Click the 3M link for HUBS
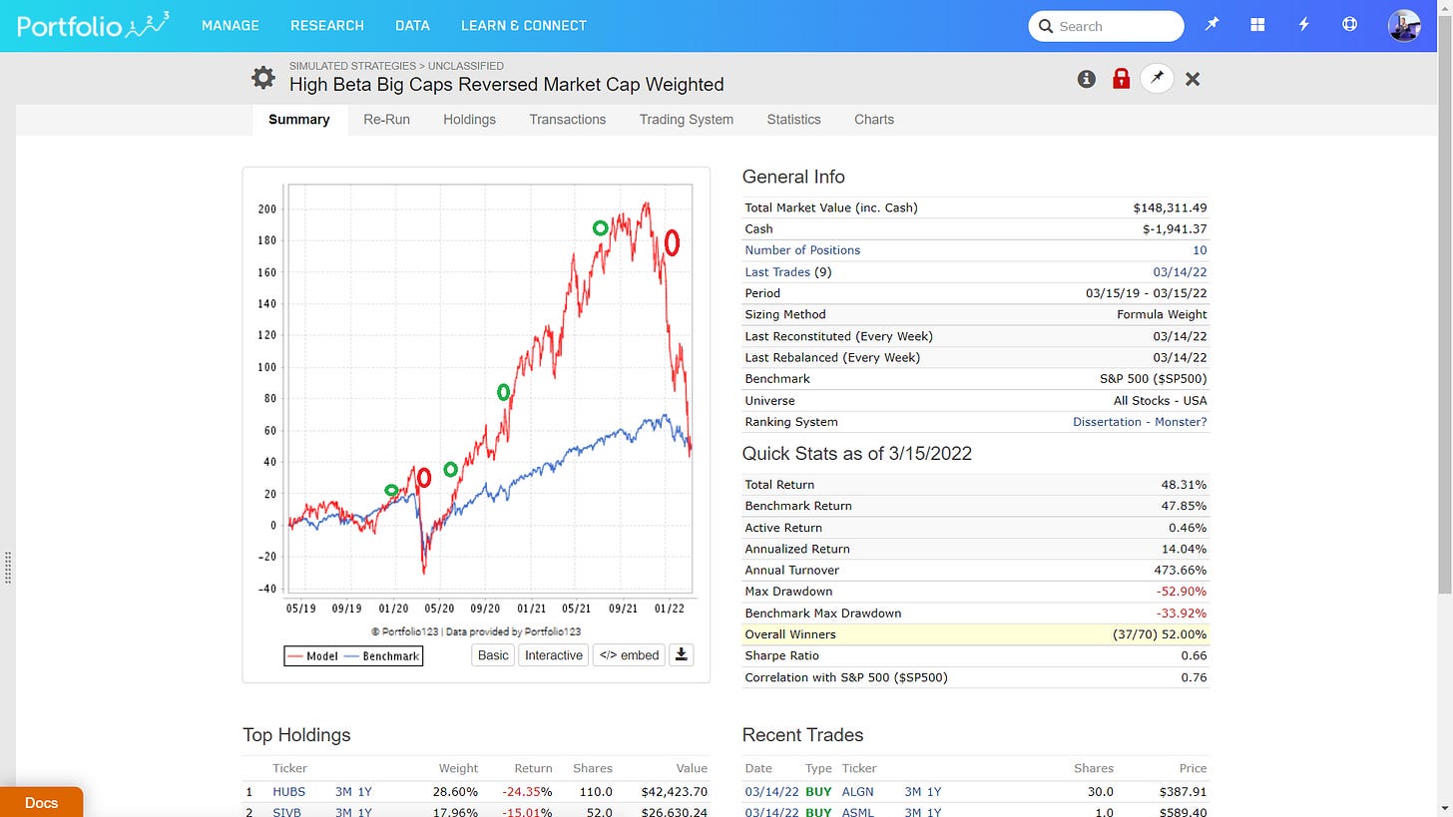The image size is (1453, 817). (344, 791)
